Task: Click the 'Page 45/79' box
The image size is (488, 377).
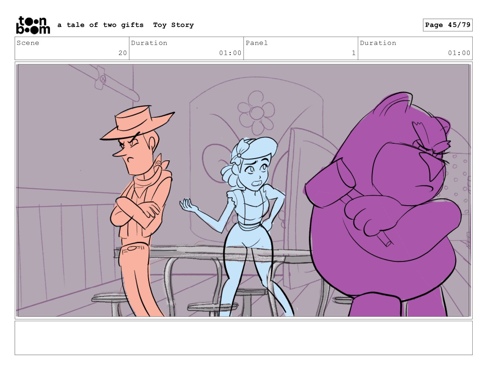Action: tap(447, 25)
